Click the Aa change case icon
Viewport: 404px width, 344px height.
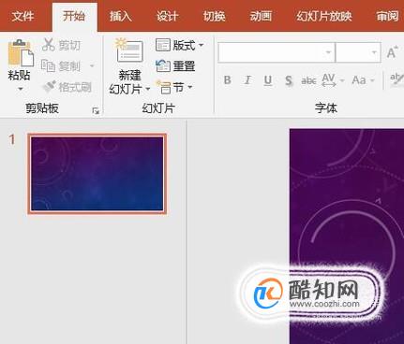359,80
